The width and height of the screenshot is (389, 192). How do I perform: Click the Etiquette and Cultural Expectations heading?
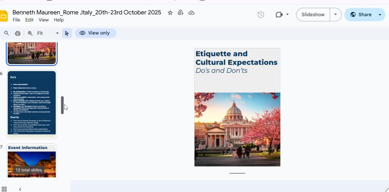click(237, 58)
